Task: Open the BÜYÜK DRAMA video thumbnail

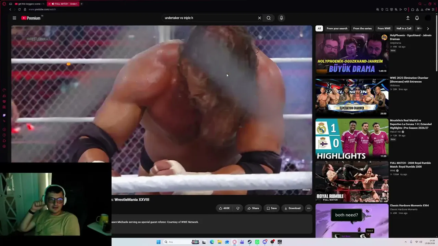Action: point(352,54)
